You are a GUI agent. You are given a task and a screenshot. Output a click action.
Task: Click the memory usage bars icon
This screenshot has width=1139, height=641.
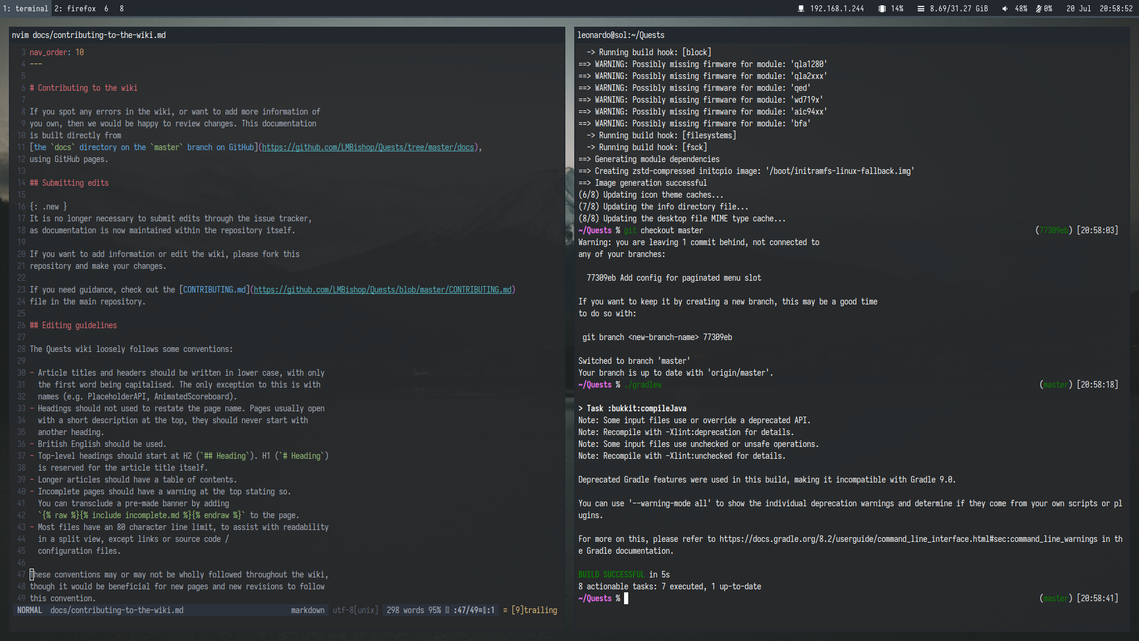point(921,9)
